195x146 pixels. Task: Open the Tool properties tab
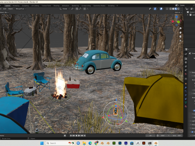point(186,54)
